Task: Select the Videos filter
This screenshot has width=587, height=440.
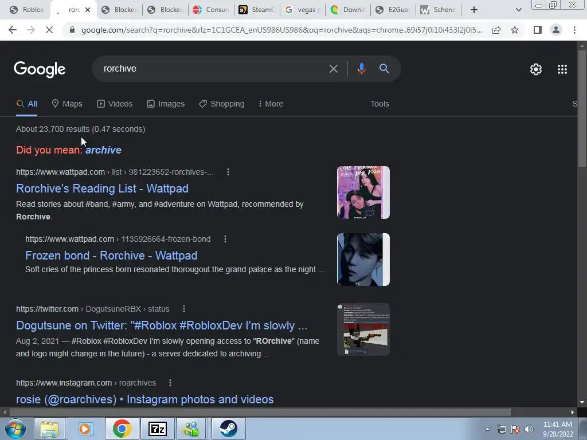Action: coord(115,104)
